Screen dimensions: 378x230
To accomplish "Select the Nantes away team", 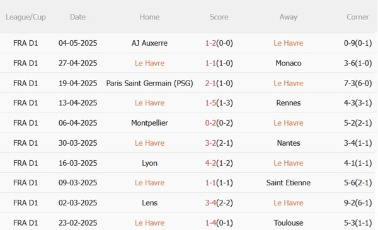I will [289, 143].
